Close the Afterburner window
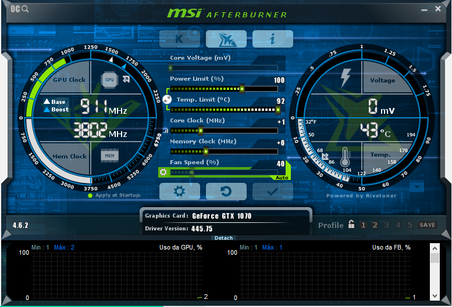Viewport: 452px width, 307px height. coord(438,9)
